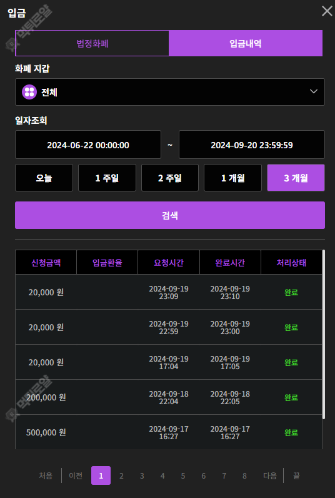
Task: Click 끝 to jump to last page
Action: (x=296, y=475)
